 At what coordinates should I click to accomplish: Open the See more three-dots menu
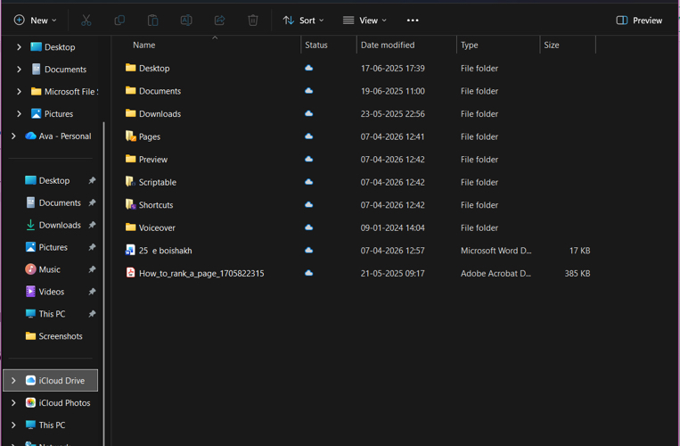[412, 20]
